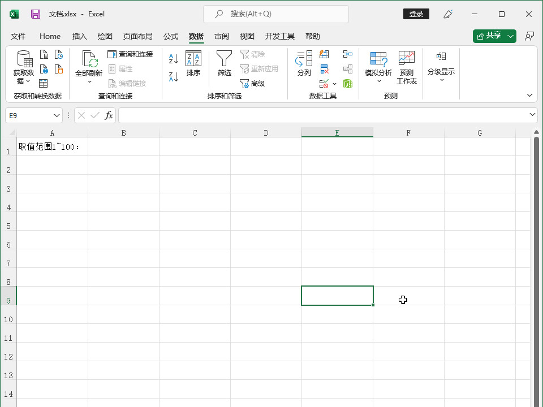Open the 公式 ribbon tab
The height and width of the screenshot is (407, 543).
[x=171, y=36]
